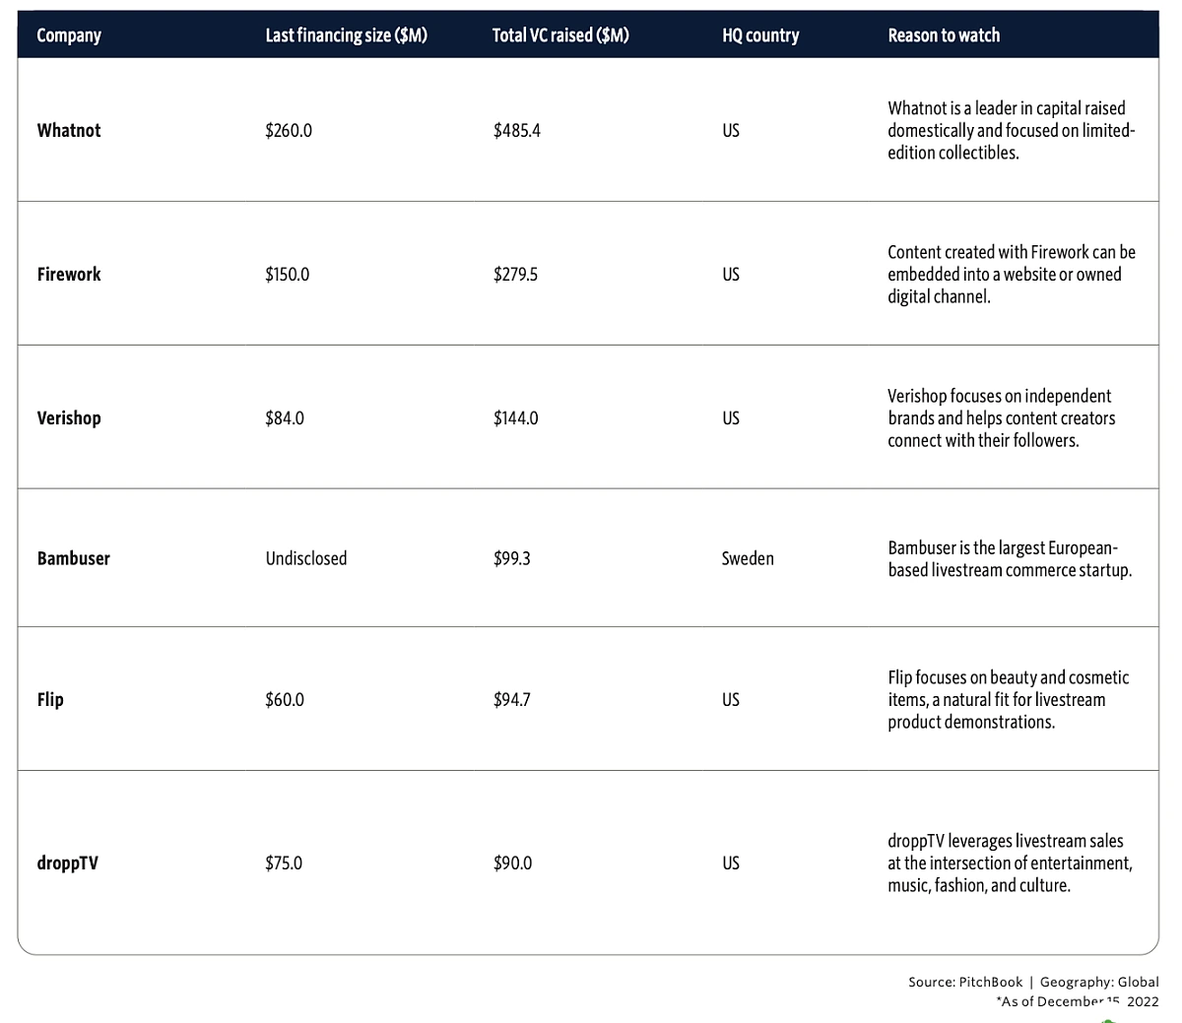Click the Firework company name

[x=69, y=274]
